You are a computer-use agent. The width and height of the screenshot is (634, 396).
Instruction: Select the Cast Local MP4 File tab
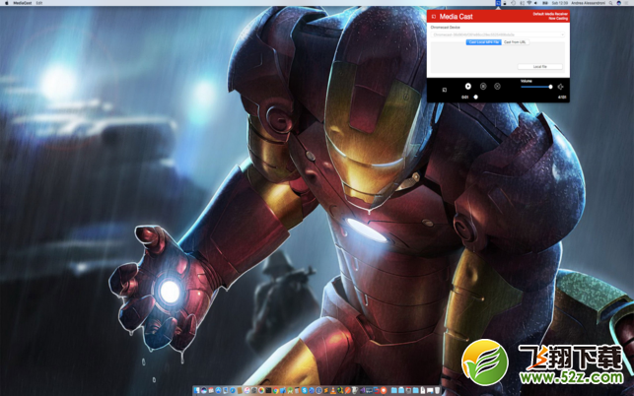click(483, 42)
